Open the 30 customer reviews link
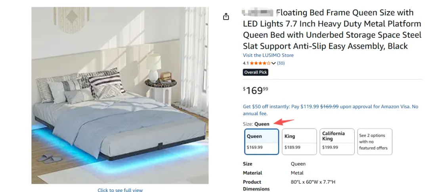The height and width of the screenshot is (192, 428). (281, 63)
